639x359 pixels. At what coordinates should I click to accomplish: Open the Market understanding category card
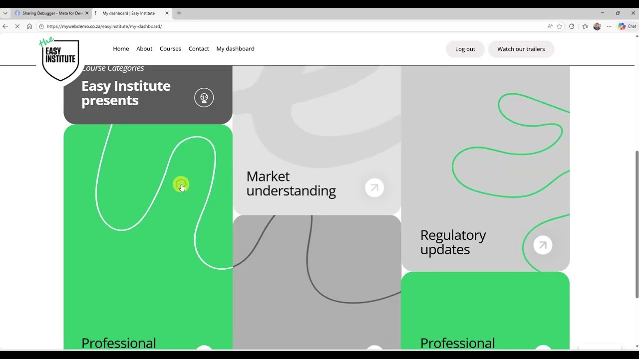tap(317, 140)
